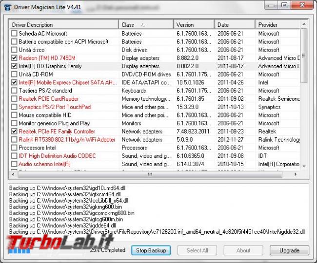Click the Upgrade button
This screenshot has width=317, height=263.
289,250
